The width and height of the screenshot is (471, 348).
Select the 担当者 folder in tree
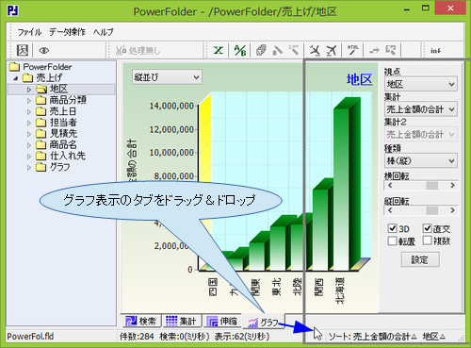click(x=63, y=122)
